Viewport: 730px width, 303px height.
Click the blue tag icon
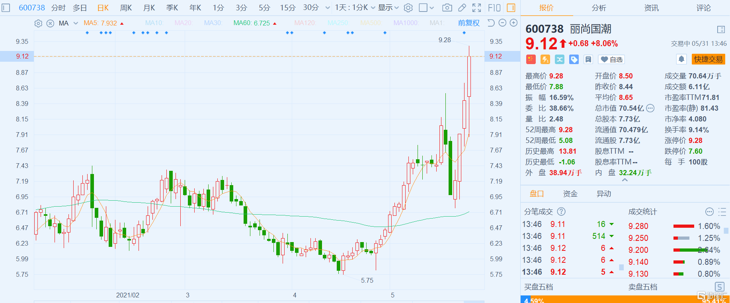pos(574,59)
